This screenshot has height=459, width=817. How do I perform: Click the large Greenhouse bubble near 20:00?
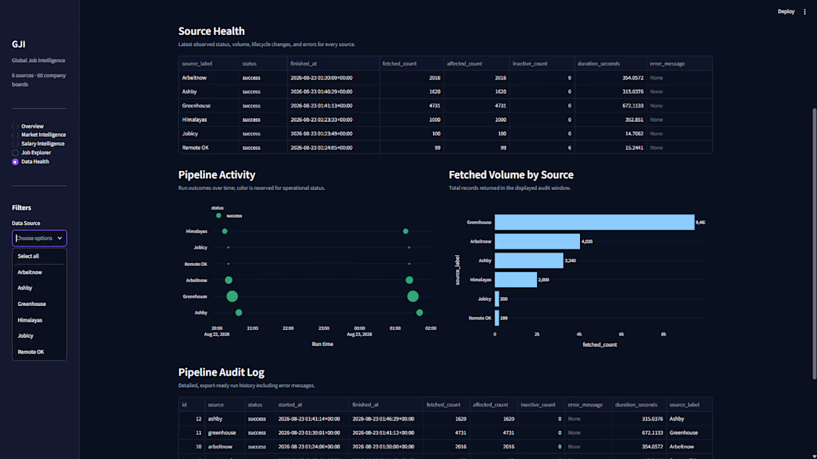(x=232, y=296)
